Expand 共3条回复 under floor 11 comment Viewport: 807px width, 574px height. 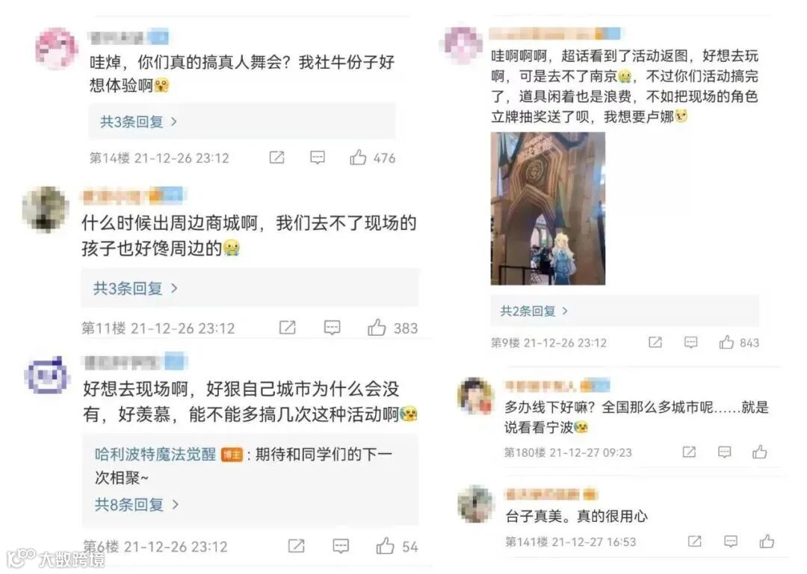tap(134, 287)
